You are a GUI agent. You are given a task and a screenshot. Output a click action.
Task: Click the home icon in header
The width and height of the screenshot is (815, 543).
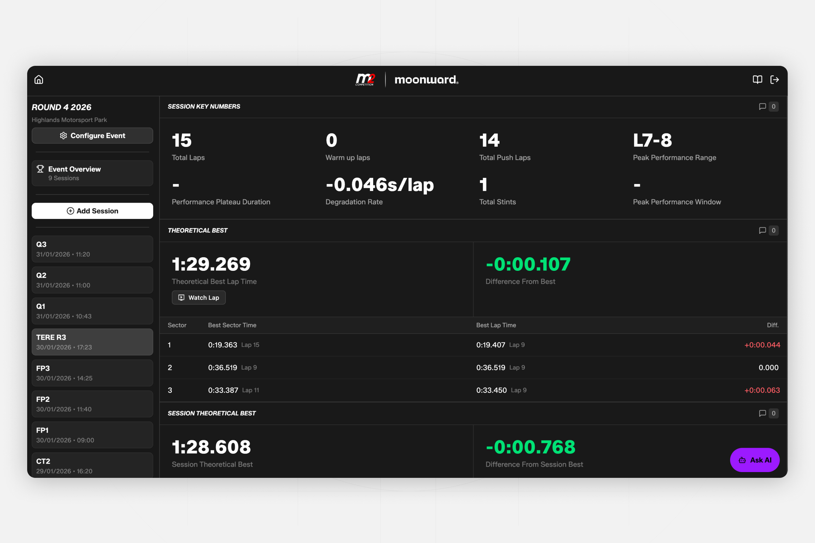(39, 80)
